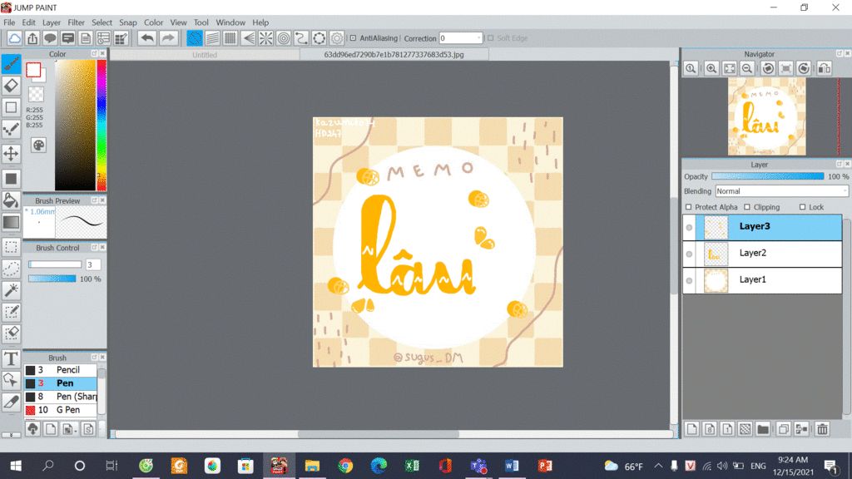
Task: Open the Correction value dropdown
Action: tap(478, 38)
